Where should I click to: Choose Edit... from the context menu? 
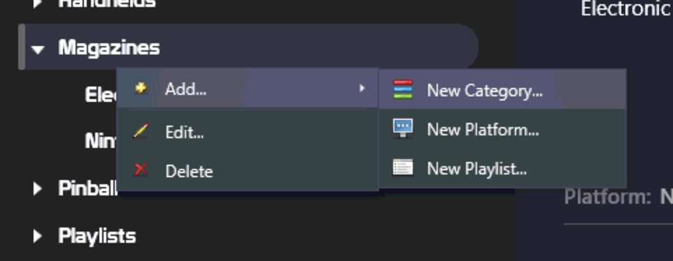(248, 132)
